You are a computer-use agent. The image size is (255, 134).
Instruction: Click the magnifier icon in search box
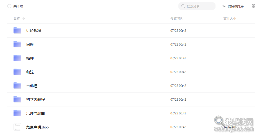(x=183, y=6)
